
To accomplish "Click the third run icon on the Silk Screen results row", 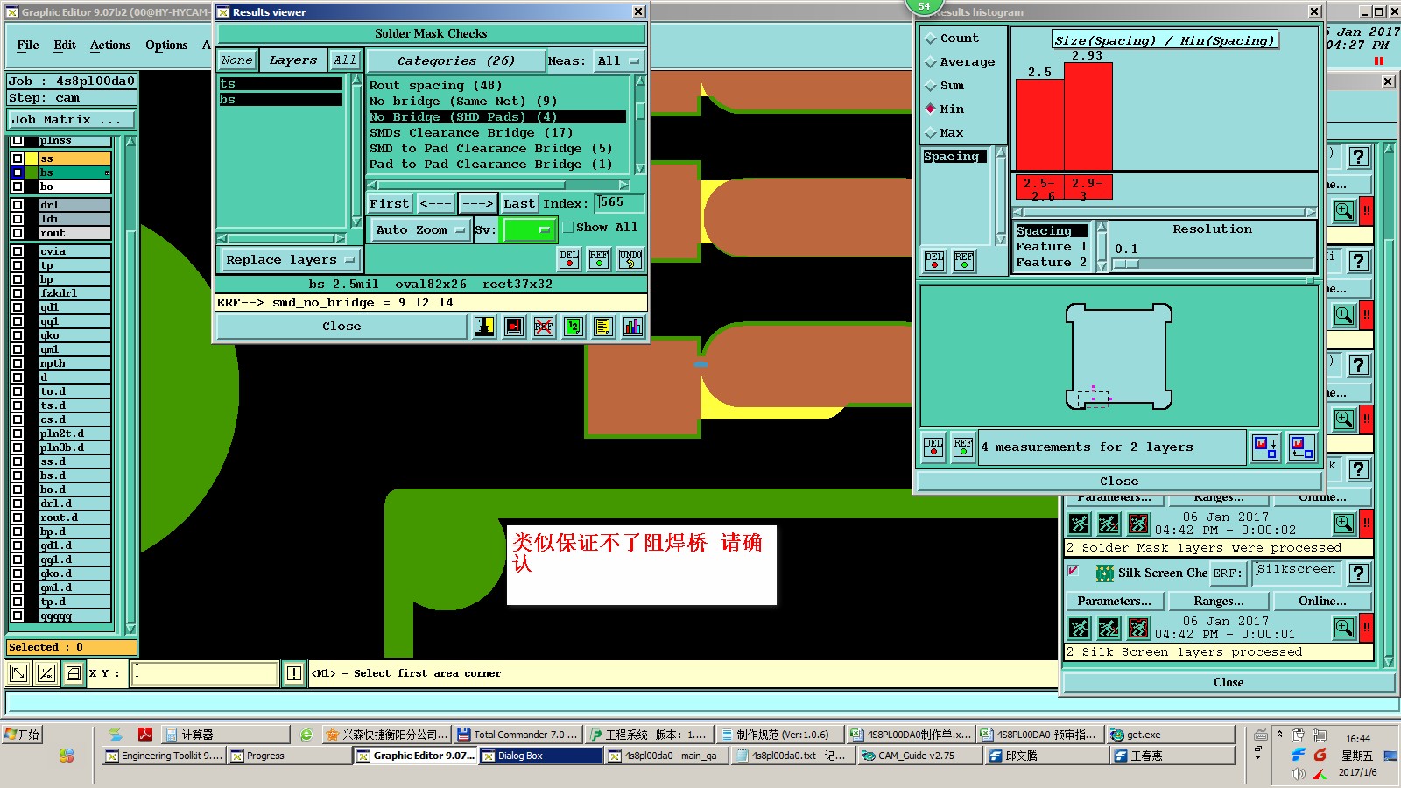I will [x=1138, y=628].
